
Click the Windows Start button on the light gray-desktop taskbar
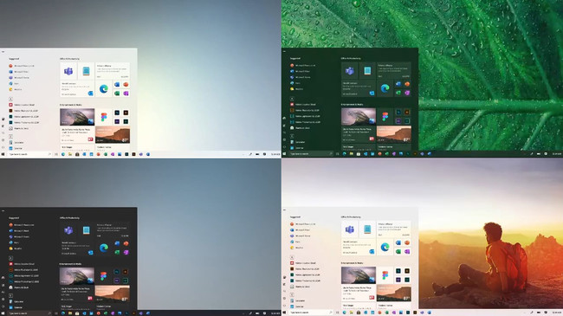pyautogui.click(x=3, y=154)
